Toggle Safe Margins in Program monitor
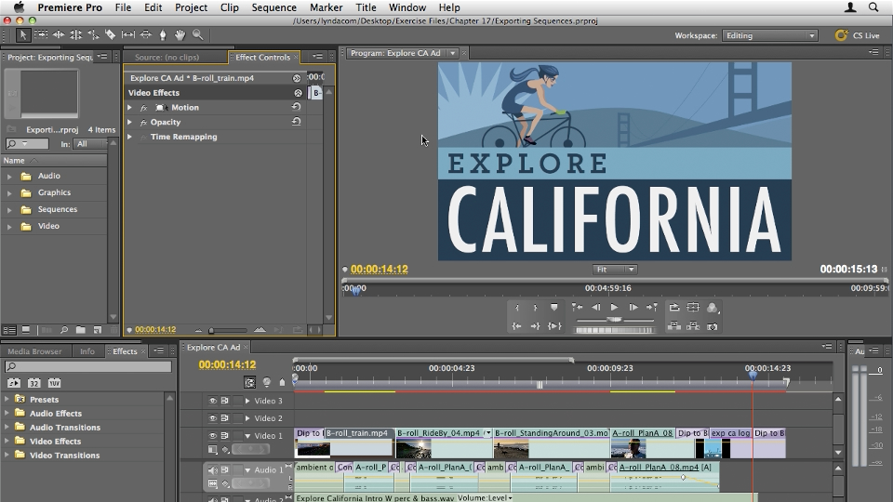893x502 pixels. click(x=693, y=308)
